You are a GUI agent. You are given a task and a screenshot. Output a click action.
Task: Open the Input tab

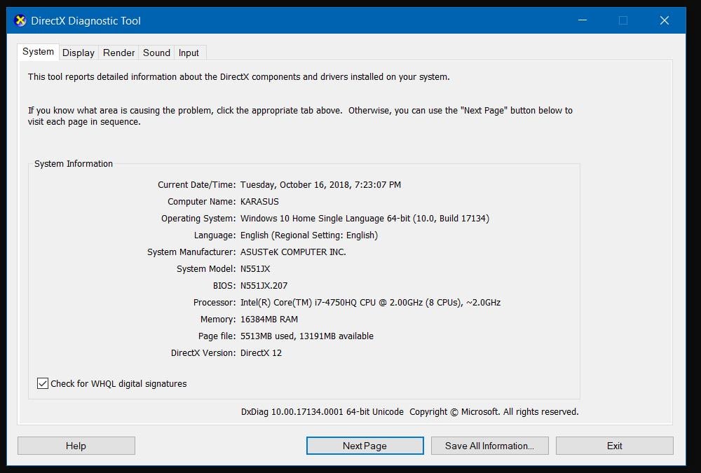tap(189, 53)
